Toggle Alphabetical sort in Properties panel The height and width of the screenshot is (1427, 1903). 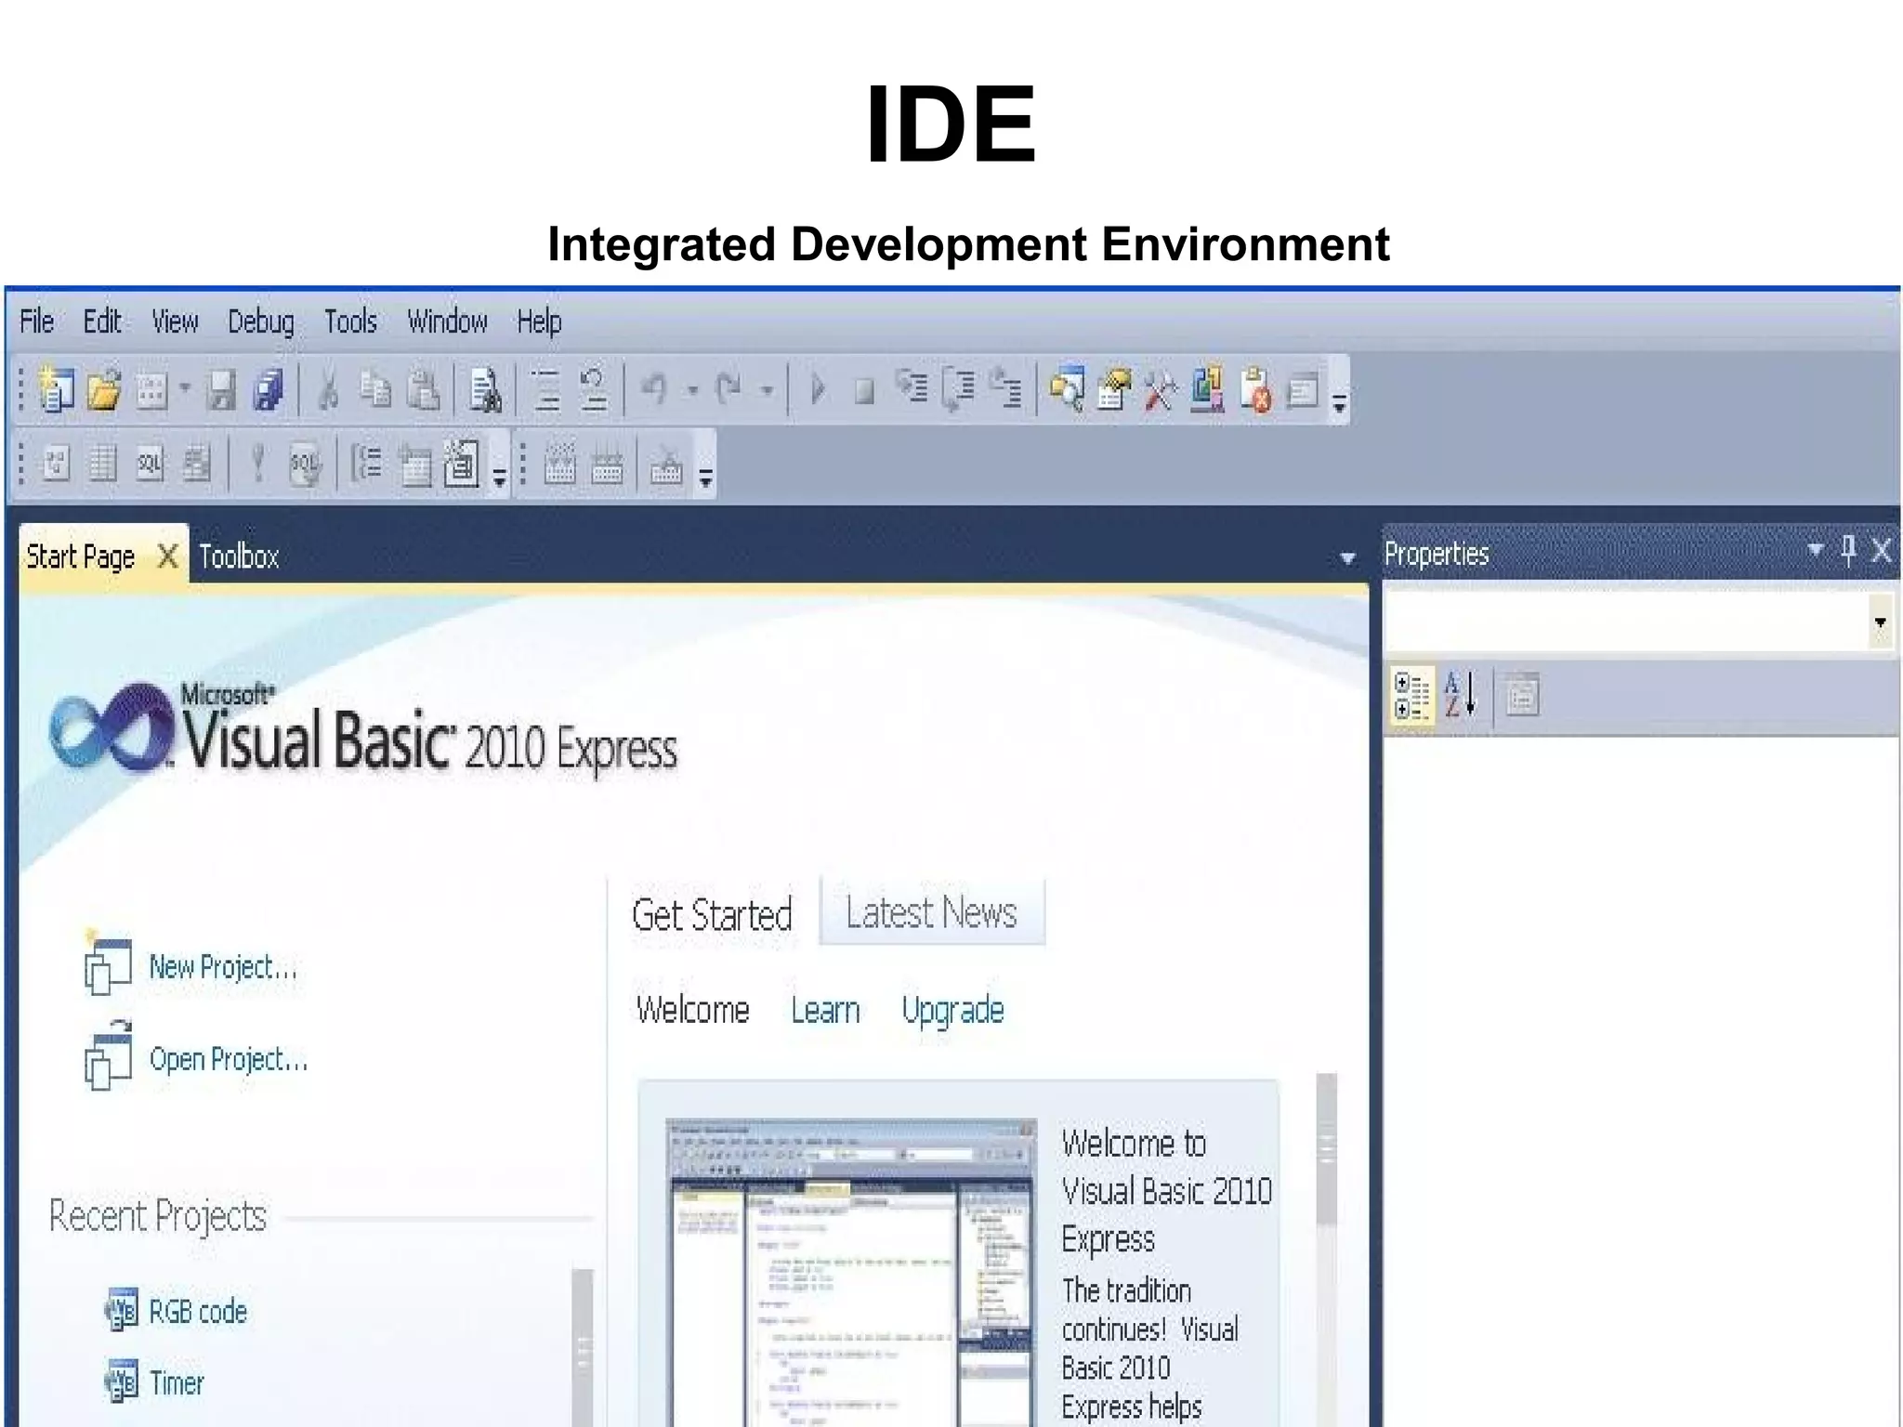[x=1460, y=696]
